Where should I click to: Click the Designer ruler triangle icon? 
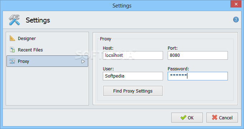click(12, 38)
